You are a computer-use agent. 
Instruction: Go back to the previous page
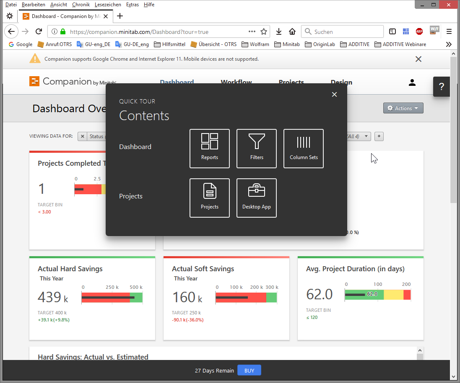(11, 32)
